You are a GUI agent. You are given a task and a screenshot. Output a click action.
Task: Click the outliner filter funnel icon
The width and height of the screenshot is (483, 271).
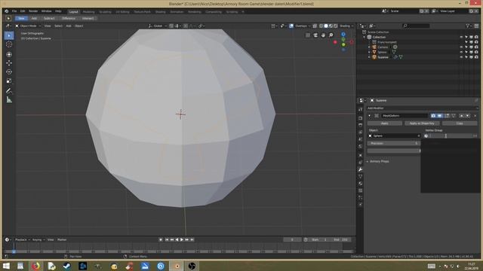pyautogui.click(x=468, y=26)
